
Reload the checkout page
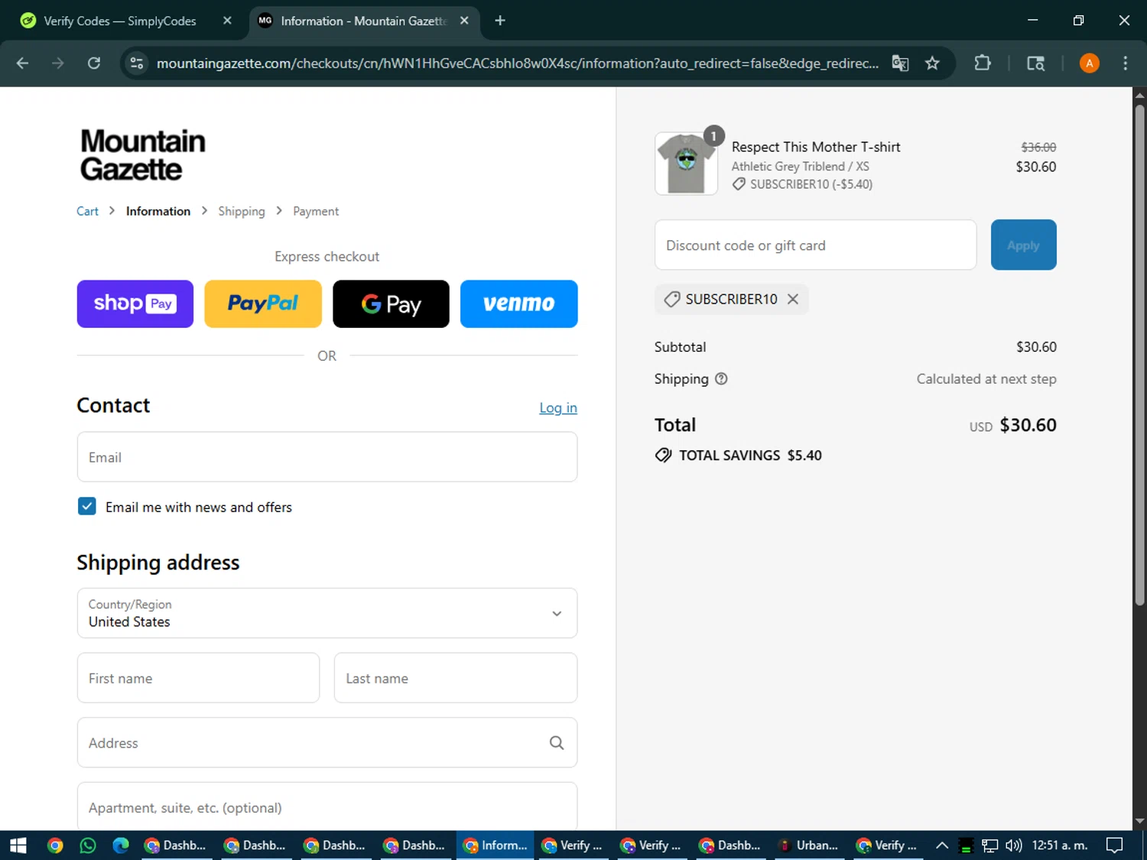94,63
